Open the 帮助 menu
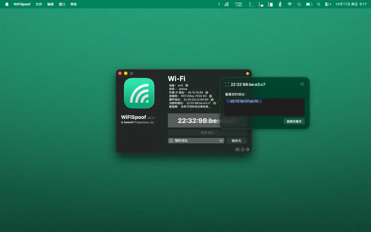Screen dimensions: 371x232 point(74,4)
